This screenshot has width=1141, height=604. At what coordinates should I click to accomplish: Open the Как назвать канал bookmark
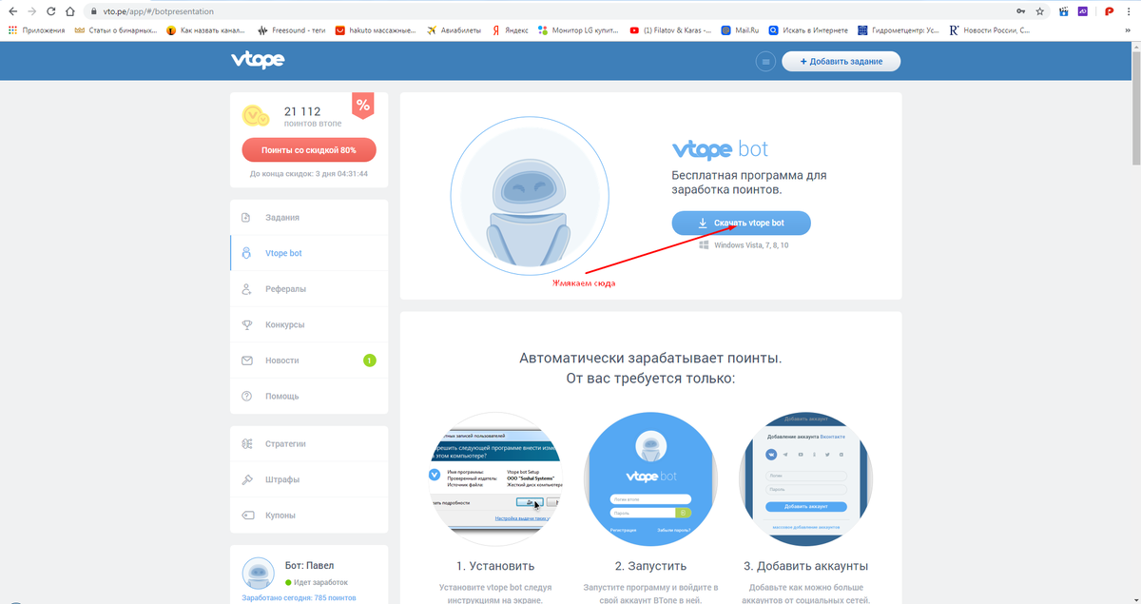point(203,30)
